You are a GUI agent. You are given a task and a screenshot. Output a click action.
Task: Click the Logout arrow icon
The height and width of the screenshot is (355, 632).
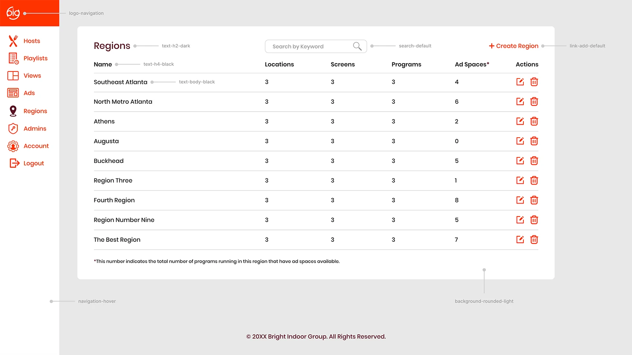click(x=14, y=163)
